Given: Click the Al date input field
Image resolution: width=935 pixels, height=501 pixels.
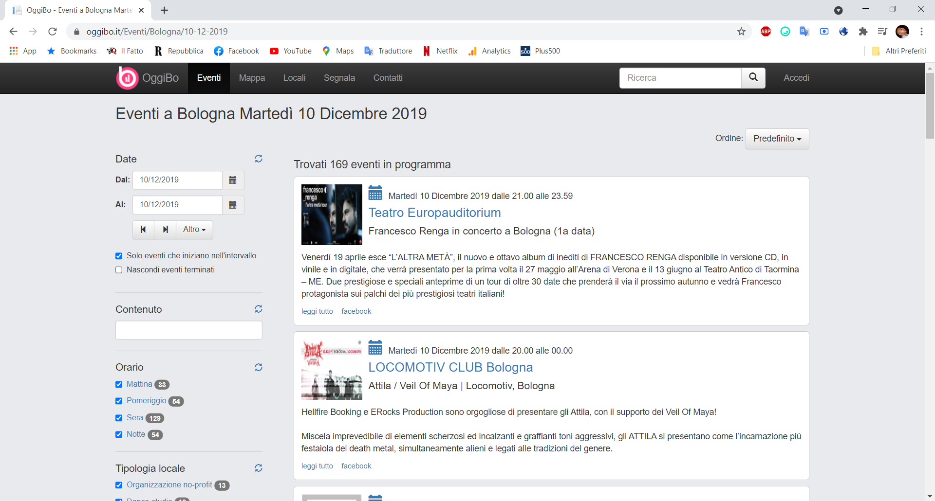Looking at the screenshot, I should [177, 205].
